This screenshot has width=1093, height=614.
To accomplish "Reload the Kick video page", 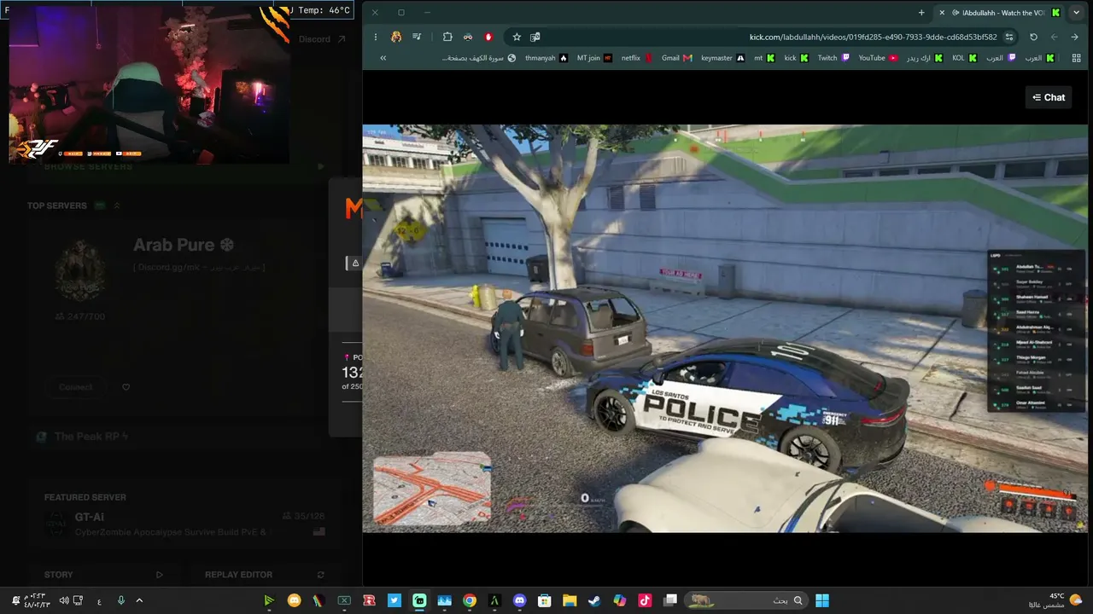I will (1033, 37).
